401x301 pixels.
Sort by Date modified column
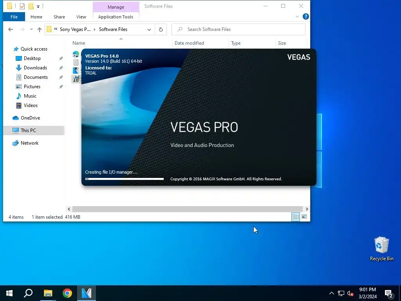point(189,43)
